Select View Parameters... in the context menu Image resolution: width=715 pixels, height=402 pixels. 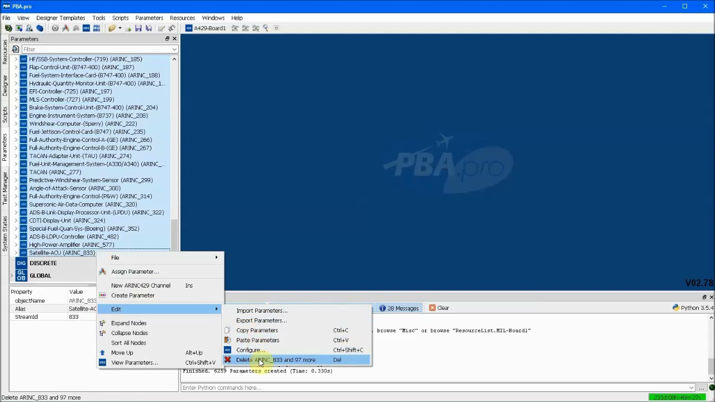(x=160, y=362)
